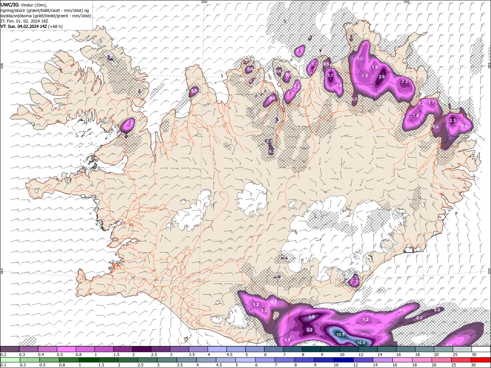The height and width of the screenshot is (368, 491).
Task: Click the 3.1 precipitation value on the map
Action: 330,75
